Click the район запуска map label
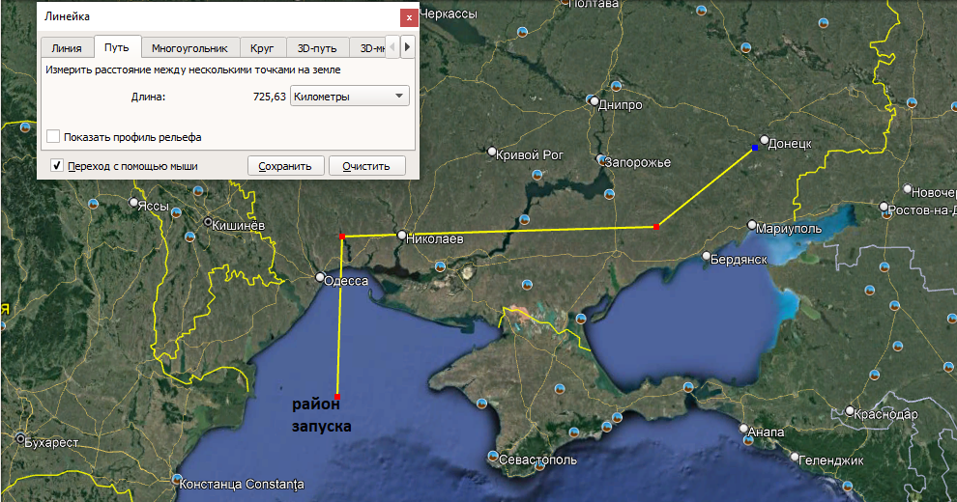 (322, 415)
